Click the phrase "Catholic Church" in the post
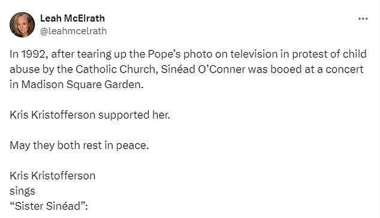380x218 pixels. coord(116,69)
